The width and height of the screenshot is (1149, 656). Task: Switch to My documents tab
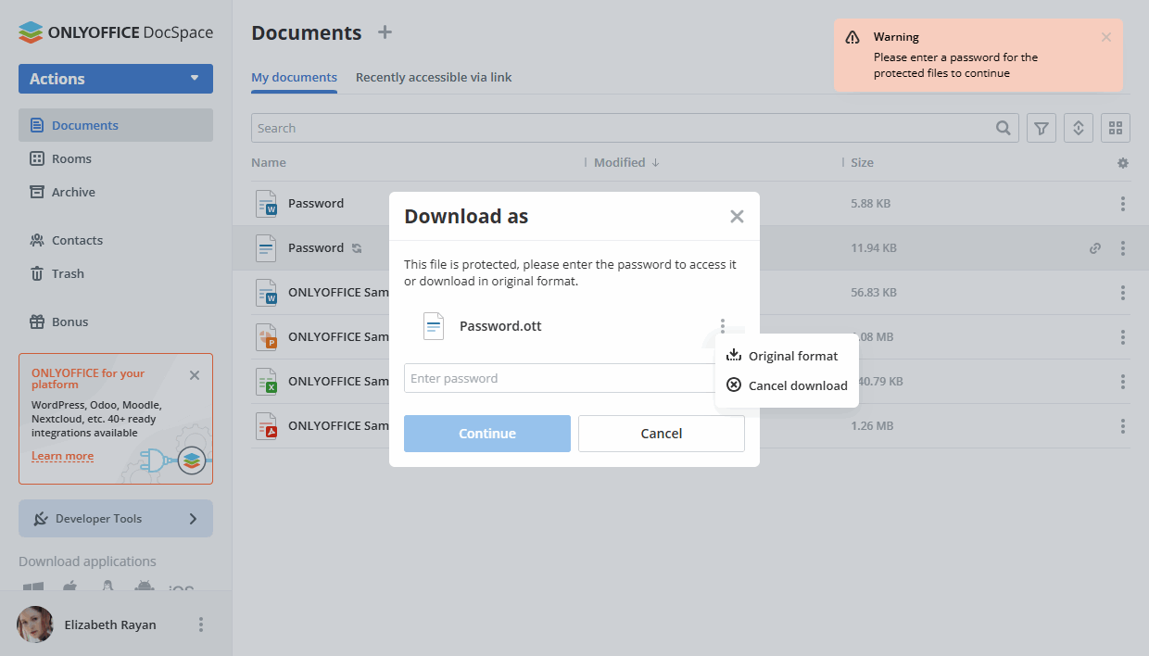(294, 78)
